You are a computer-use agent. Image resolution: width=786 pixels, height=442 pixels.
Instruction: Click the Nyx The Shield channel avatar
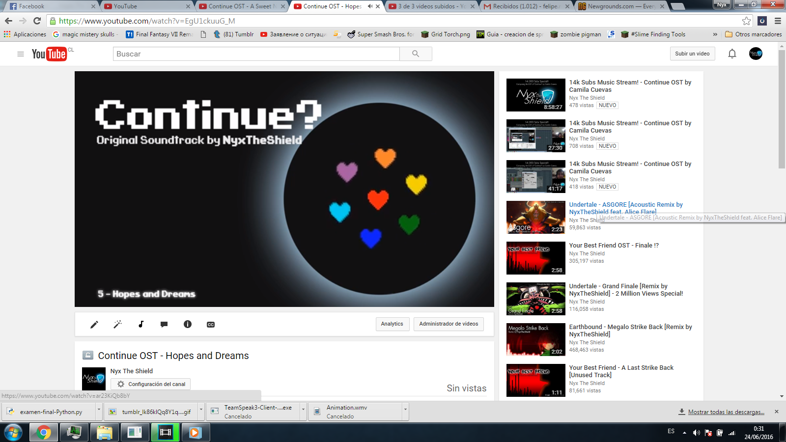coord(94,379)
